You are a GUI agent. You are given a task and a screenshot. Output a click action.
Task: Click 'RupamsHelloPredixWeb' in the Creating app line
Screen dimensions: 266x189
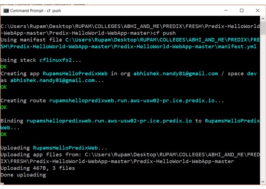click(75, 73)
